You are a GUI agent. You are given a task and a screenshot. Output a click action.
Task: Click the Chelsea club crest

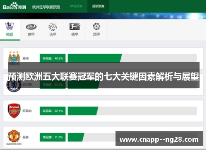(14, 85)
